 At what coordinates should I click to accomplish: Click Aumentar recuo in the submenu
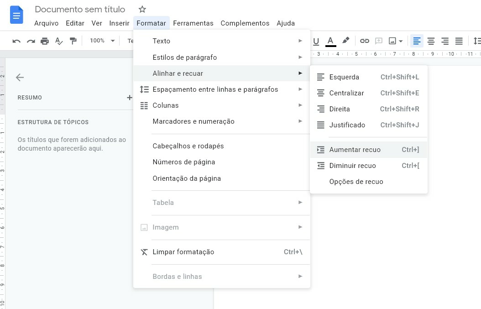pos(369,150)
